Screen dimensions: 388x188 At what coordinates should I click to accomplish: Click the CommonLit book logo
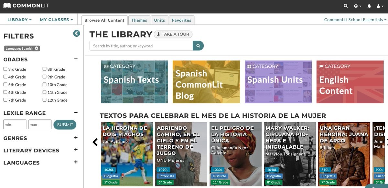point(27,5)
